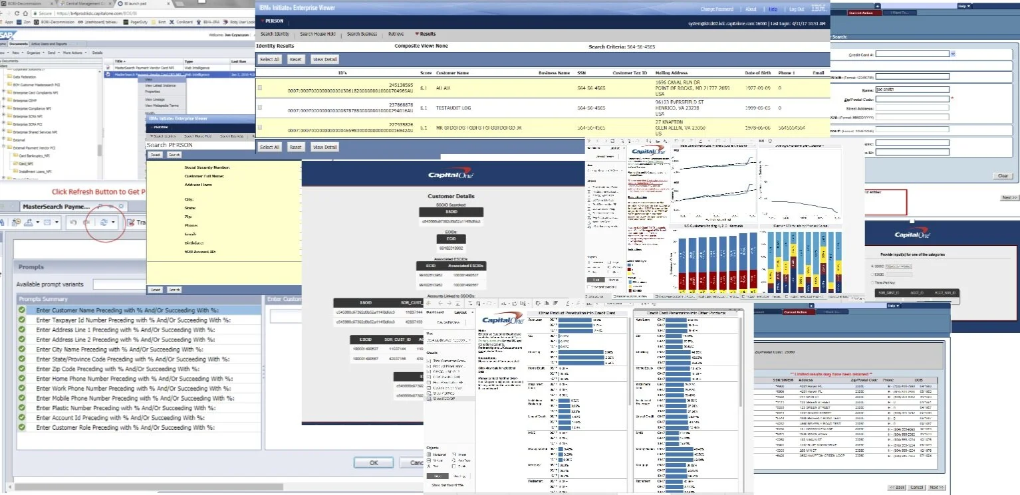Select Enter Customer Name Preceding with % row
Screen dimensions: 1020x495
tap(138, 310)
